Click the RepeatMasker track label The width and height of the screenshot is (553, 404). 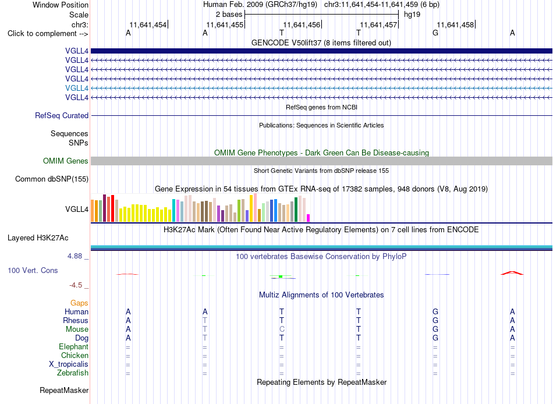click(x=64, y=390)
